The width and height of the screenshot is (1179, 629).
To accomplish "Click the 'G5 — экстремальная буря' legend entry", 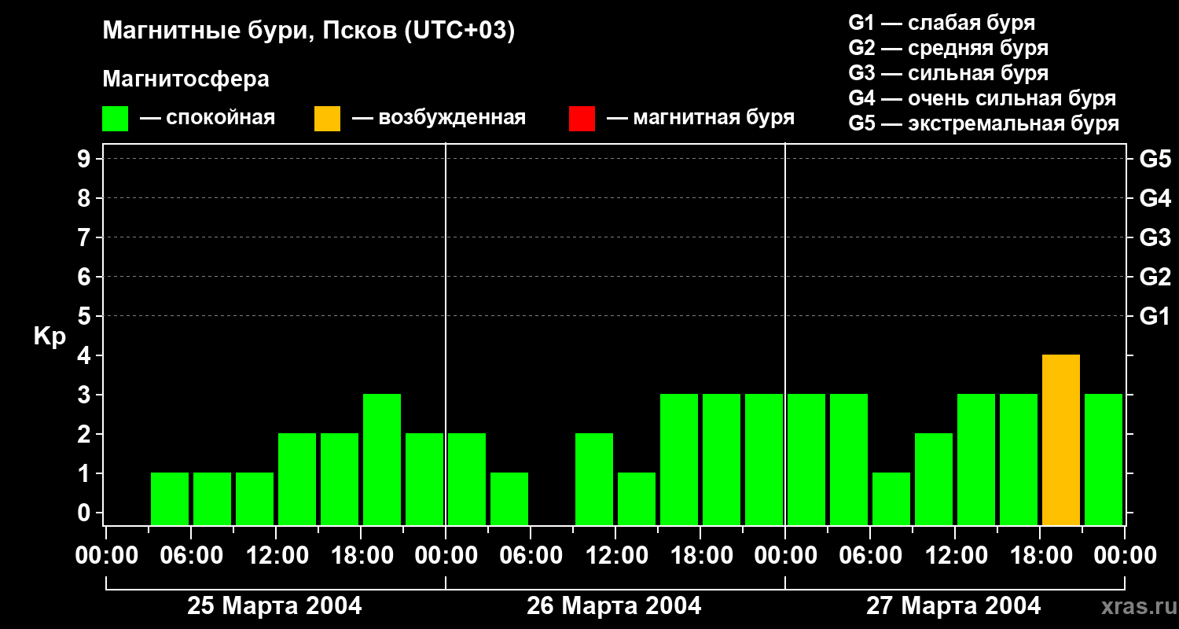I will [x=983, y=123].
